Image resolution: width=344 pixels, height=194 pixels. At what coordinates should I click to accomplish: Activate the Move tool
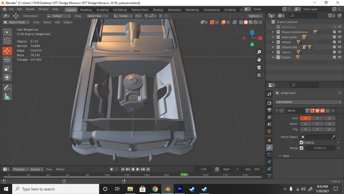7,51
